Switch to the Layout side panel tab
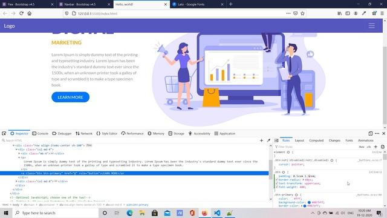This screenshot has height=218, width=387. point(299,140)
